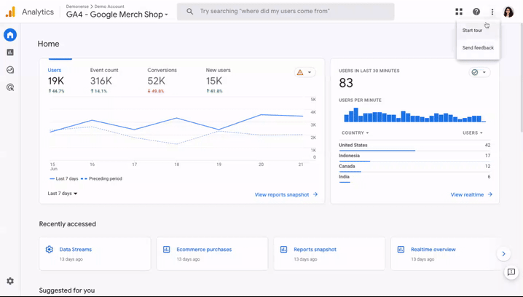Open the Home icon in left sidebar
This screenshot has width=523, height=297.
[10, 35]
